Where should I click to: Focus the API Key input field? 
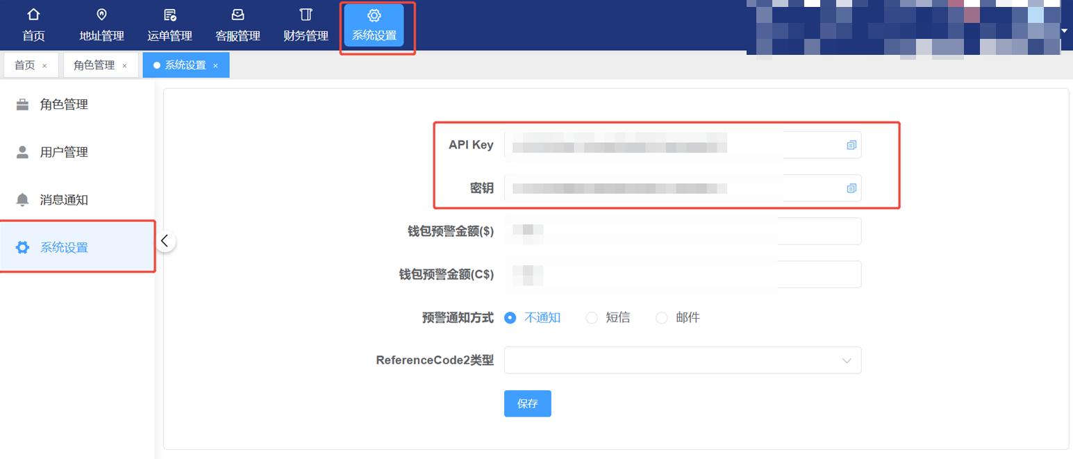pyautogui.click(x=683, y=145)
